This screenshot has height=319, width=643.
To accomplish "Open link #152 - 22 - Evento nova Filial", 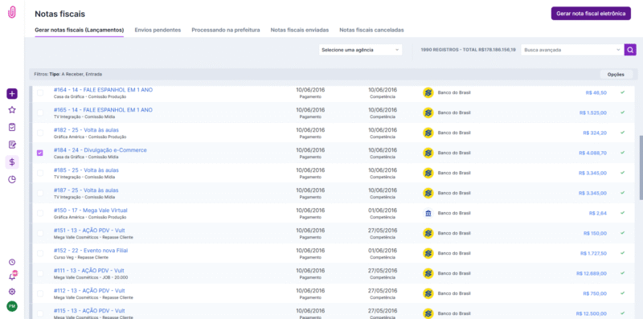I will tap(91, 250).
